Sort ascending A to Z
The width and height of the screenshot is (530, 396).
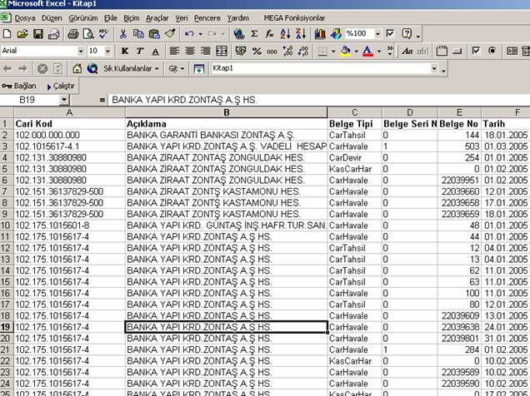click(285, 34)
